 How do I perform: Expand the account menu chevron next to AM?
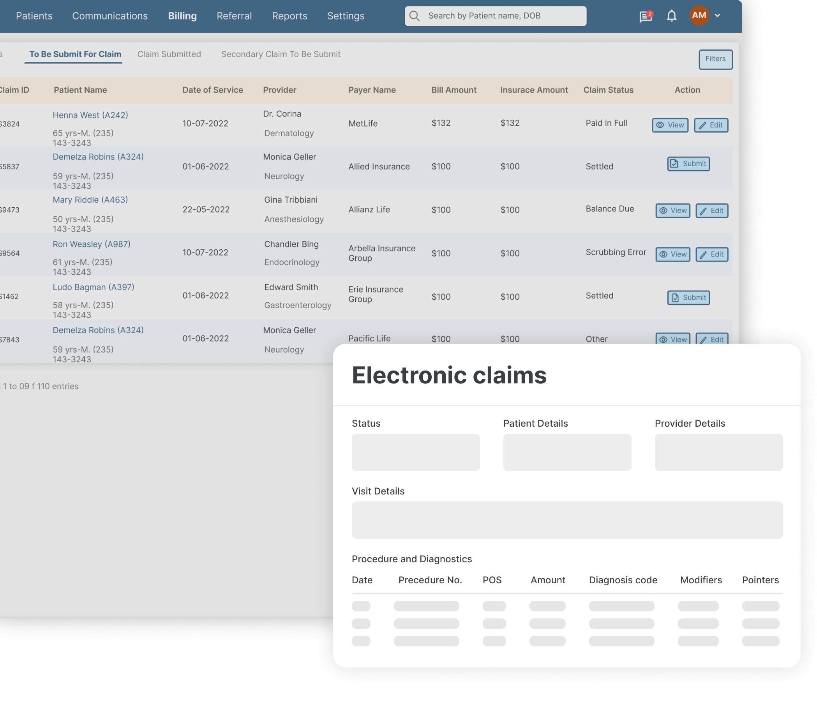pos(718,16)
